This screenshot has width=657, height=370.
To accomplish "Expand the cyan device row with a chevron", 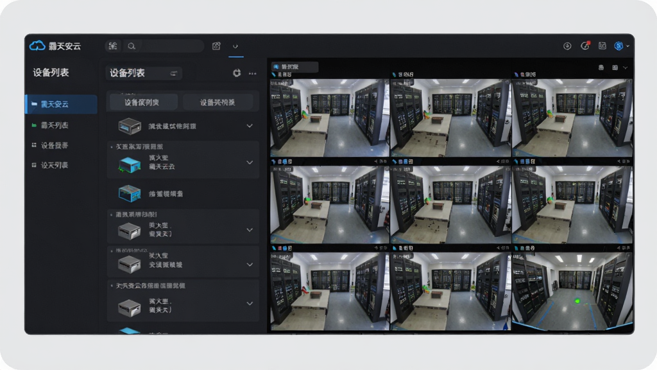I will [x=250, y=163].
